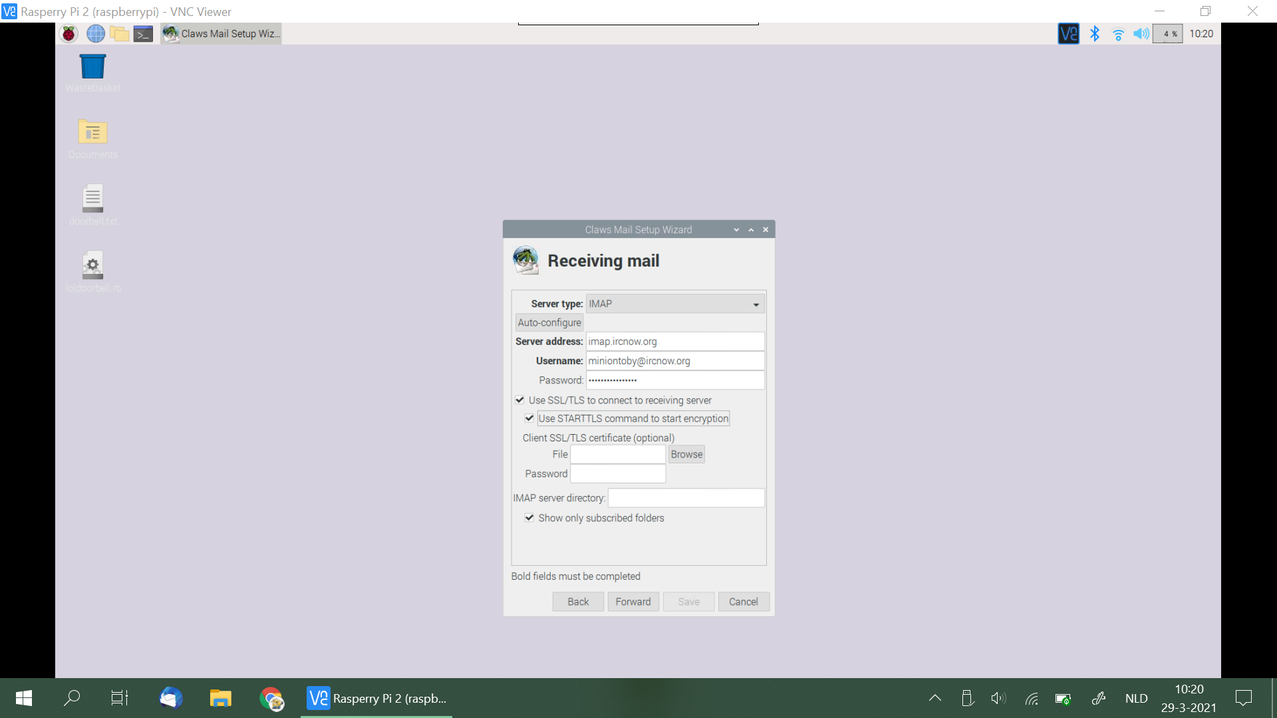The height and width of the screenshot is (718, 1277).
Task: Select Claws Mail Setup Wizard taskbar entry
Action: 221,33
